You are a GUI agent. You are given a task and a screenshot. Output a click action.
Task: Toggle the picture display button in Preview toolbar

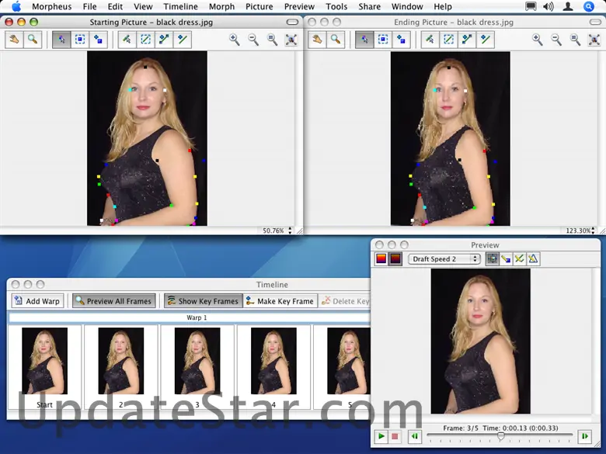(492, 258)
